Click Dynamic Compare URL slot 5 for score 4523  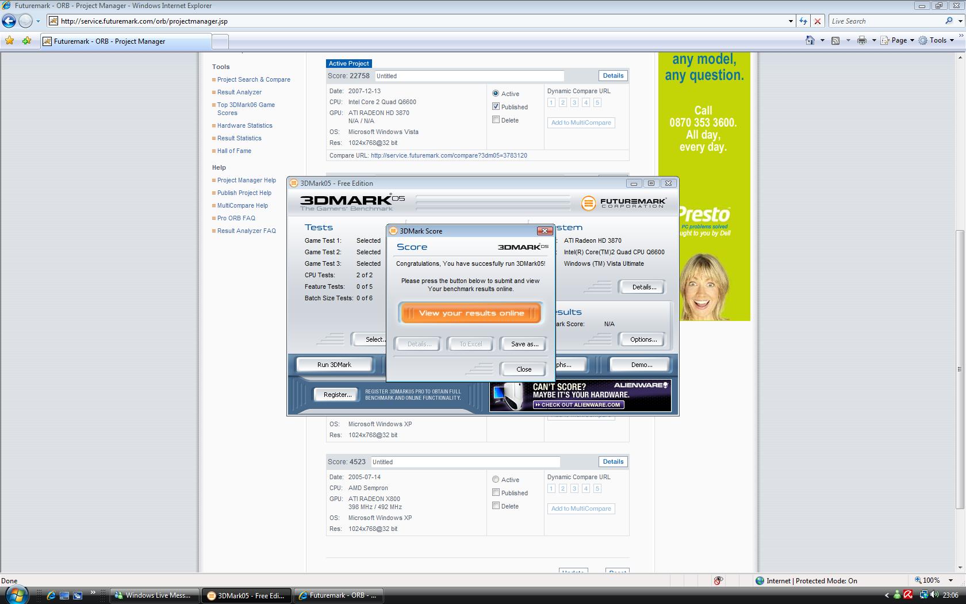(597, 488)
